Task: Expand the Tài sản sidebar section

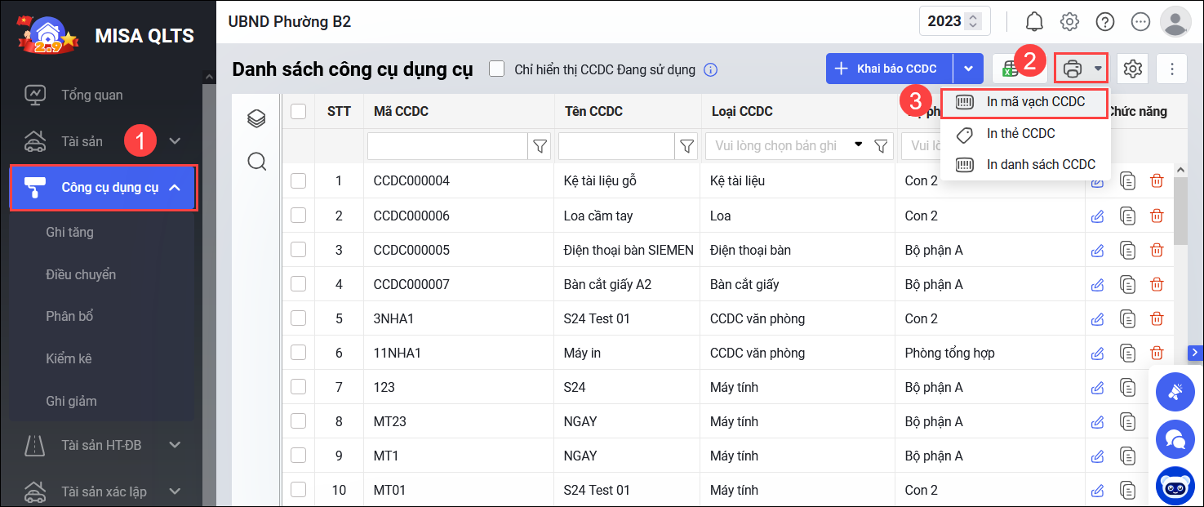Action: tap(175, 141)
